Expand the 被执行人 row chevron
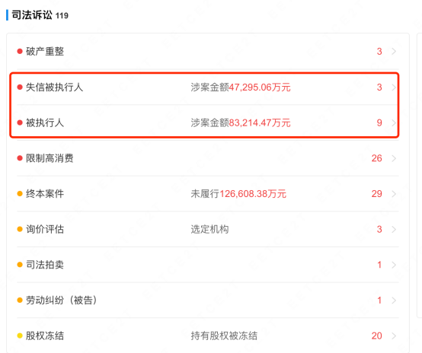 tap(394, 122)
